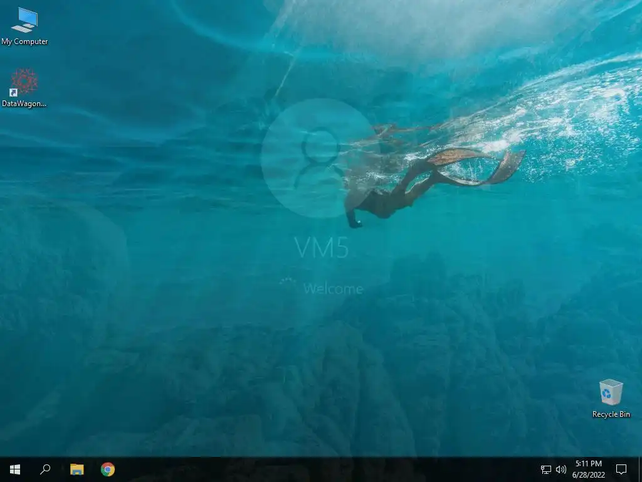Open network status tray icon
Viewport: 642px width, 482px height.
coord(546,469)
